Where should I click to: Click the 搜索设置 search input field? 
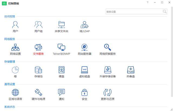134,12
